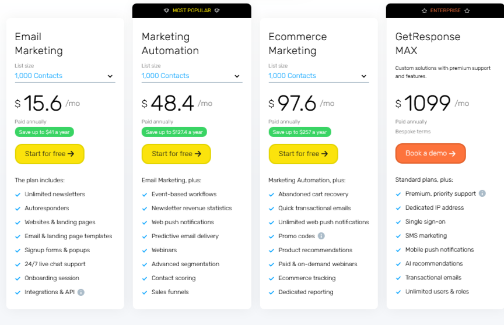Click 'Quick transactional emails' feature
Viewport: 504px width, 325px height.
click(314, 208)
